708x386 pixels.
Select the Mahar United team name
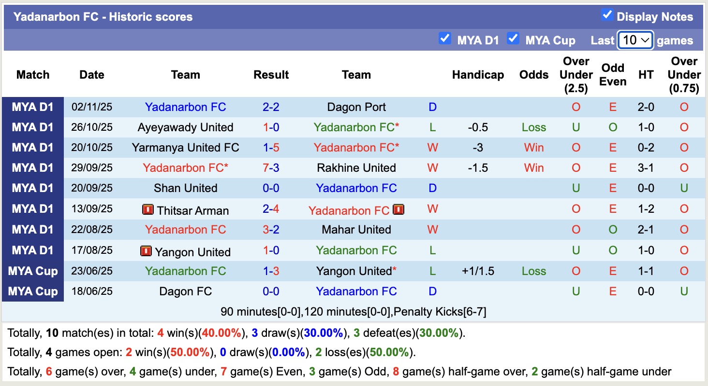click(356, 230)
